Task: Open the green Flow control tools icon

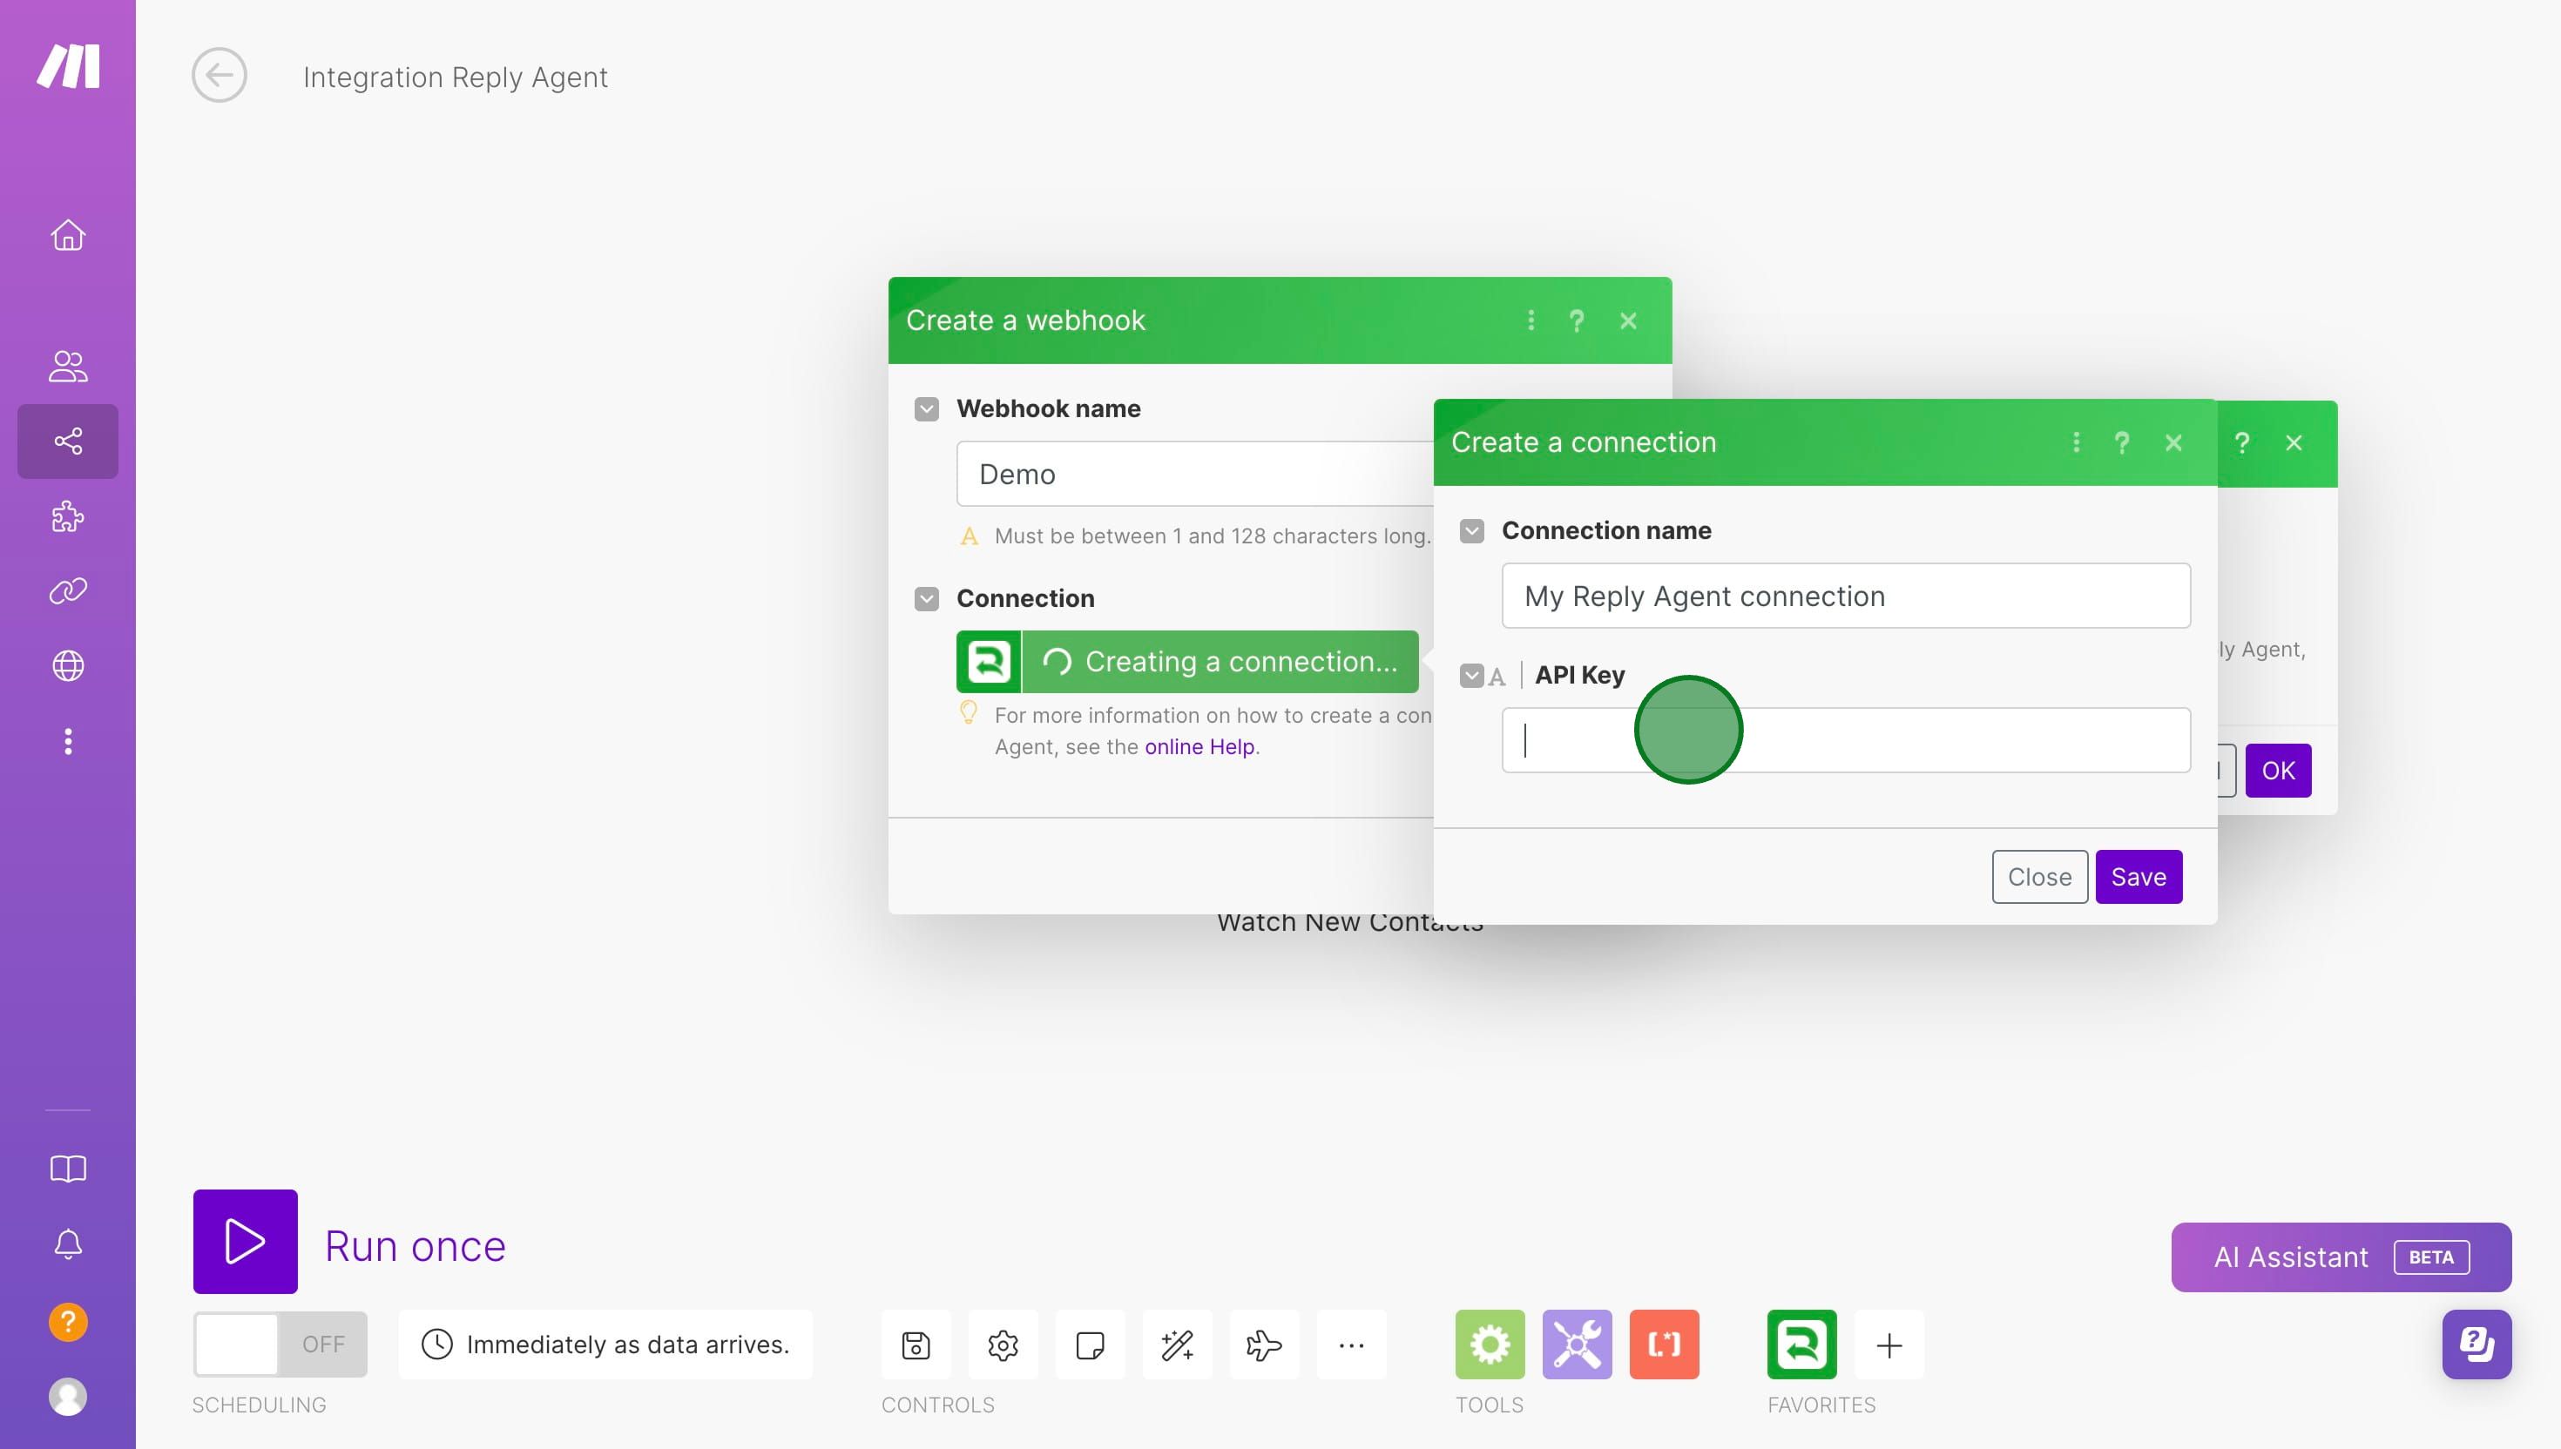Action: point(1490,1345)
